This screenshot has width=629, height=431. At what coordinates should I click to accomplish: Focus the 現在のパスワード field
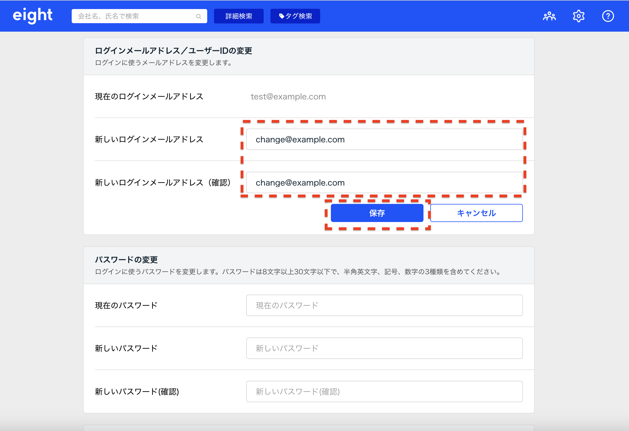[384, 305]
